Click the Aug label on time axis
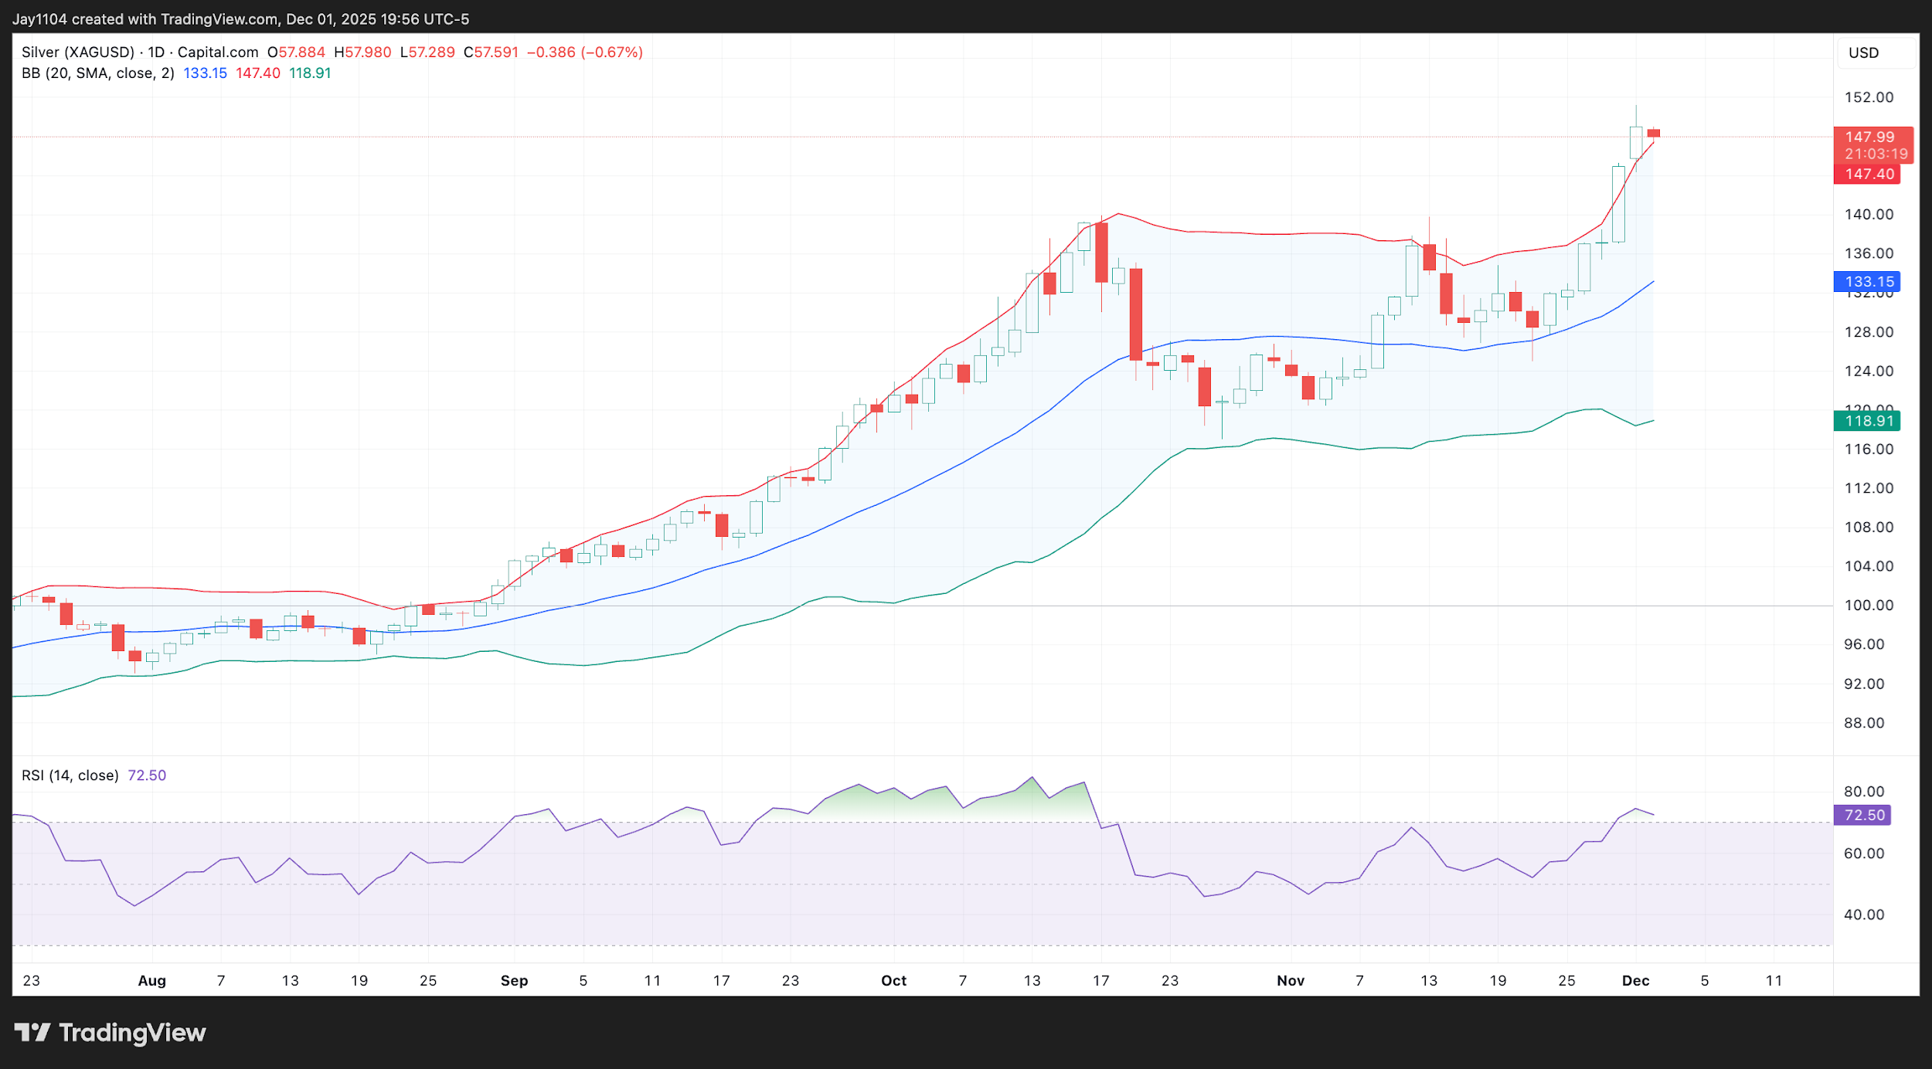Viewport: 1932px width, 1069px height. point(151,981)
